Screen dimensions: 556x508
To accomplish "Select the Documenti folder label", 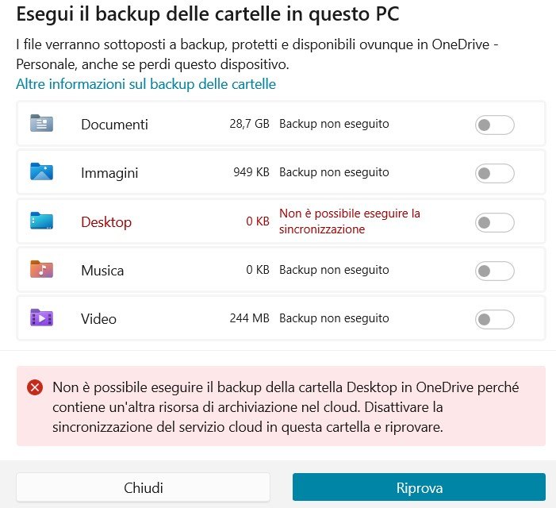I will (114, 125).
